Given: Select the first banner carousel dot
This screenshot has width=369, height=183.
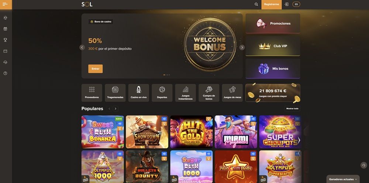Looking at the screenshot, I should [164, 75].
